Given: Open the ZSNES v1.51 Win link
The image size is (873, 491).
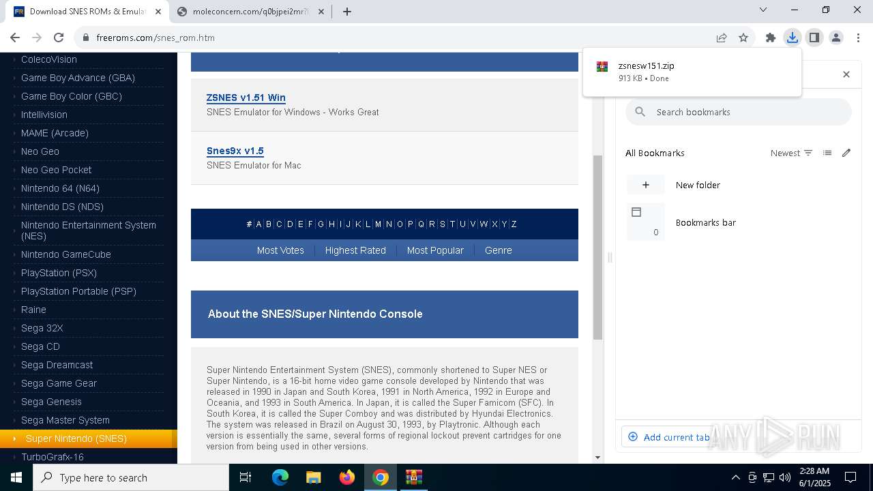Looking at the screenshot, I should coord(246,98).
